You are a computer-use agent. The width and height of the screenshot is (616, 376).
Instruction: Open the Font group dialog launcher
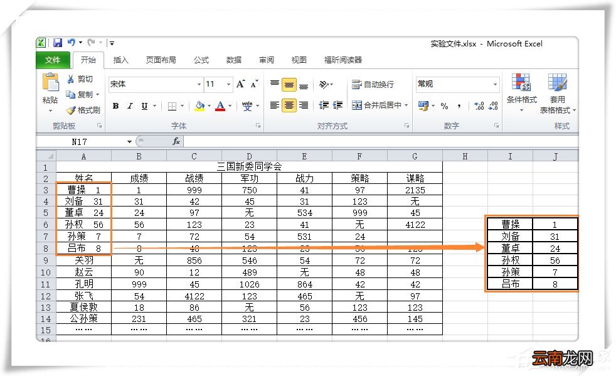coord(258,126)
